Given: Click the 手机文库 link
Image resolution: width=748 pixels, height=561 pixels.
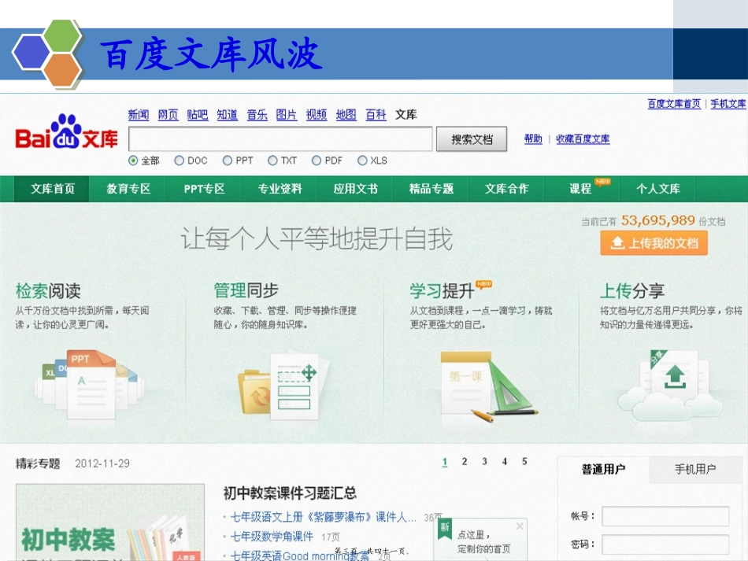Looking at the screenshot, I should (x=728, y=103).
